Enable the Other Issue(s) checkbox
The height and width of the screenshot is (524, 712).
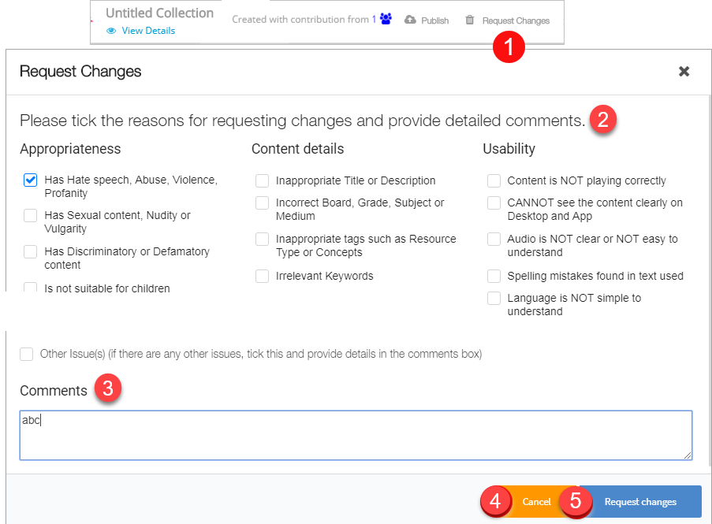[27, 355]
